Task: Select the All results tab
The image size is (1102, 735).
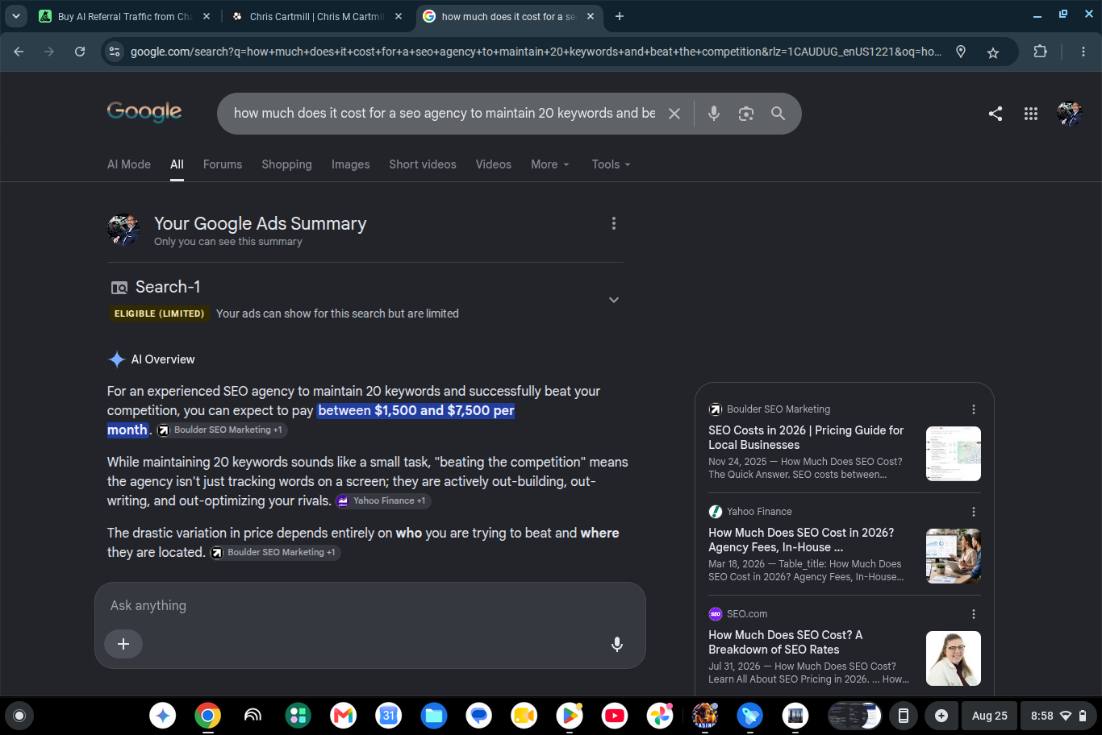Action: click(x=177, y=164)
